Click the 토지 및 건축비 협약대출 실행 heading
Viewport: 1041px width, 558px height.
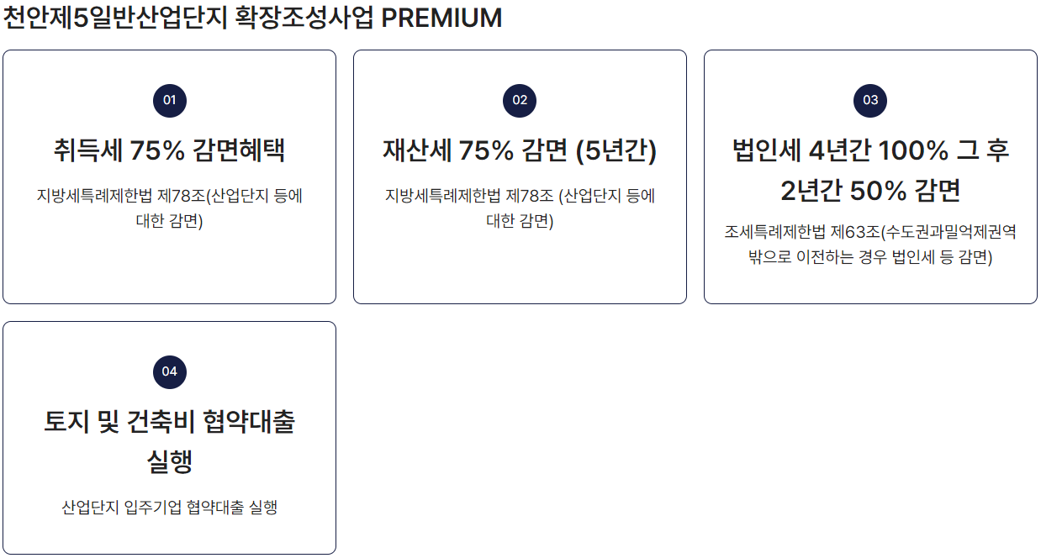pyautogui.click(x=169, y=442)
